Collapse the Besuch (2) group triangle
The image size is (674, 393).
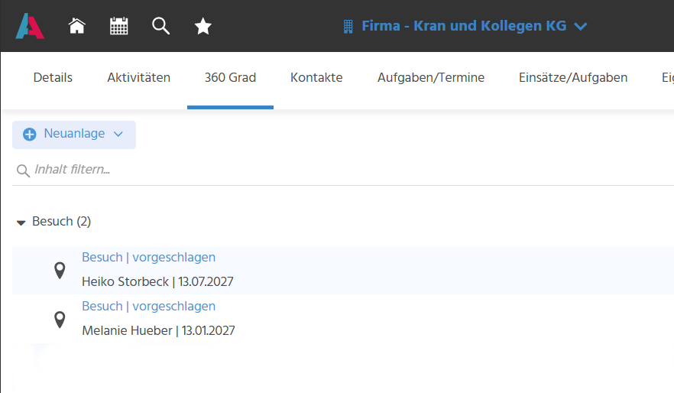tap(21, 222)
